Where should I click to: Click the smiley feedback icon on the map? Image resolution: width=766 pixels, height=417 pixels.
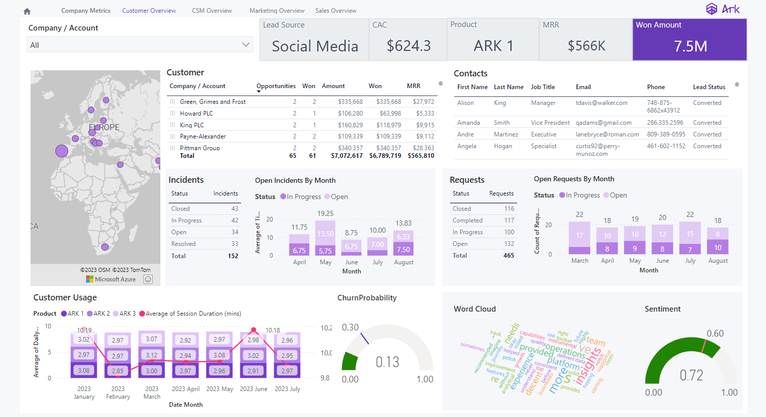149,279
